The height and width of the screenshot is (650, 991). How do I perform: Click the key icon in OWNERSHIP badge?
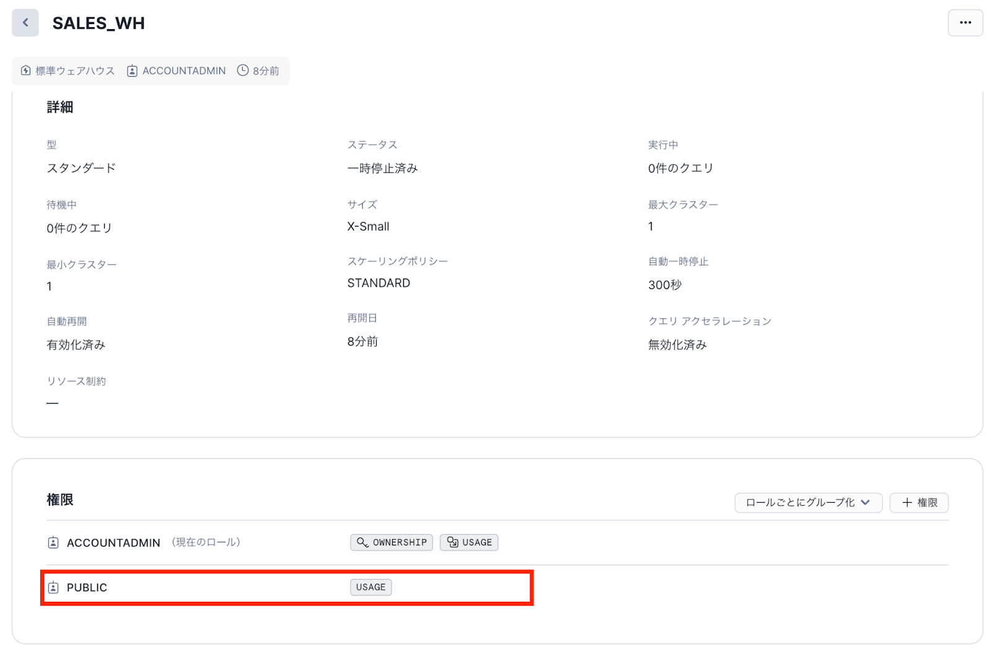[x=362, y=542]
